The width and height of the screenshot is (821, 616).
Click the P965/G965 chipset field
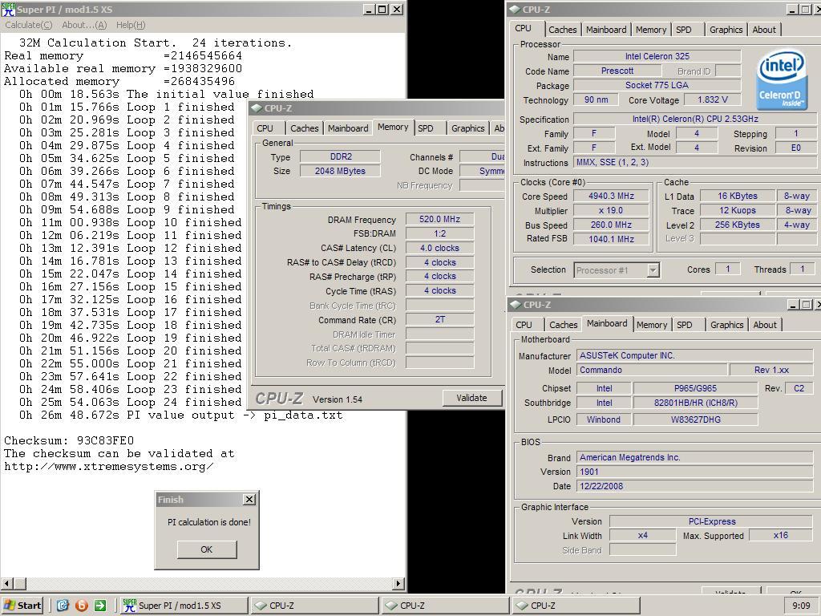coord(695,388)
